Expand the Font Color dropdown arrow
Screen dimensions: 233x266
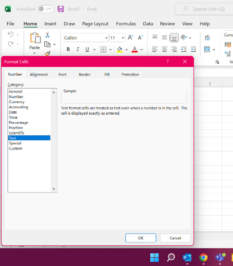(x=142, y=50)
